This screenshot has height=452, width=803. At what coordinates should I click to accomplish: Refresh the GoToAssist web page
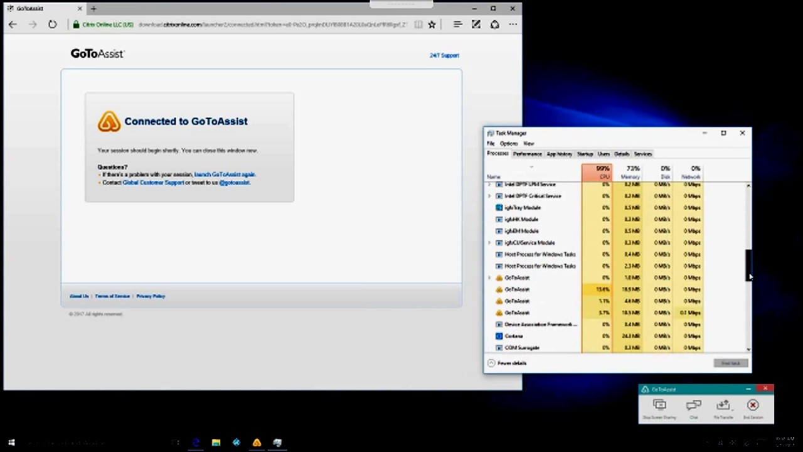pyautogui.click(x=52, y=24)
